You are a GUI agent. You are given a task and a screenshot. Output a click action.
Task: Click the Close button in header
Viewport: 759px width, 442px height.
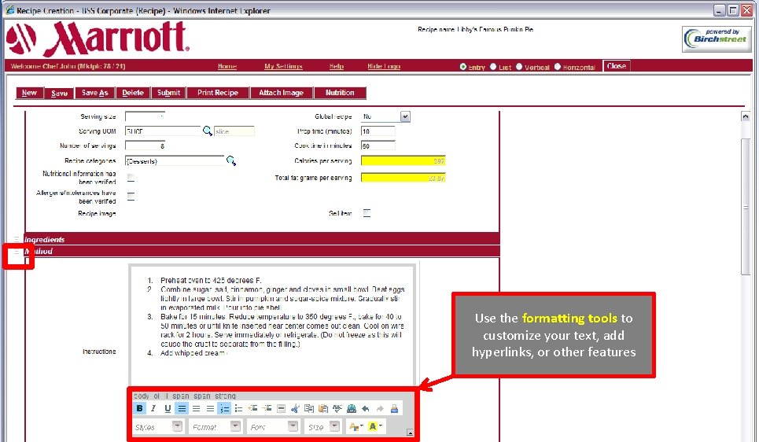pos(616,66)
